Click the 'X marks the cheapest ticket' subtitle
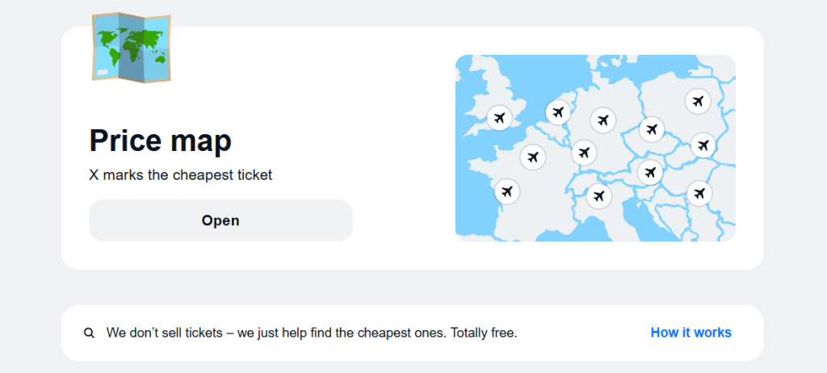This screenshot has width=827, height=373. tap(181, 174)
